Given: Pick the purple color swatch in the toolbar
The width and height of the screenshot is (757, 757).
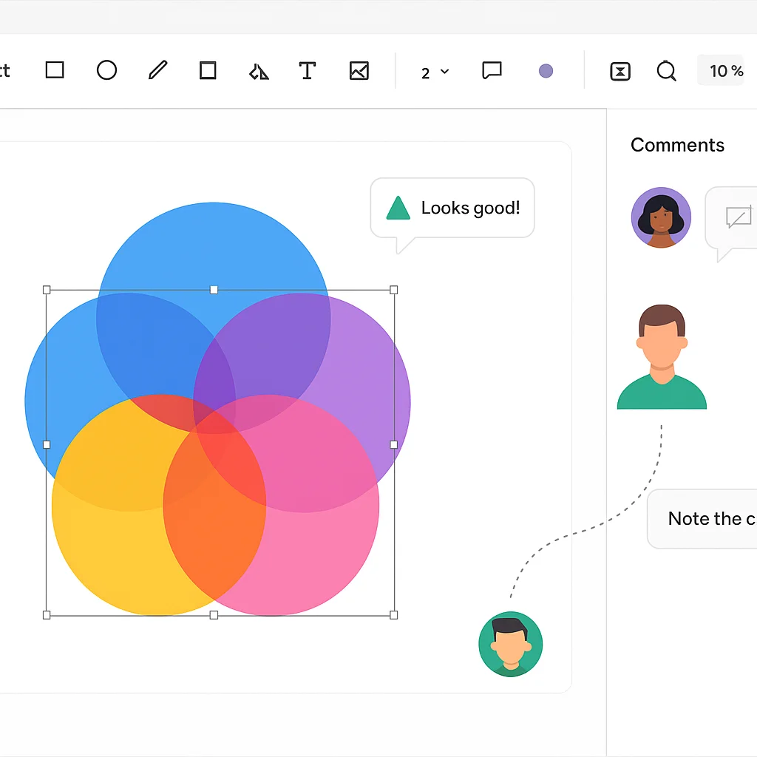Looking at the screenshot, I should click(x=546, y=71).
